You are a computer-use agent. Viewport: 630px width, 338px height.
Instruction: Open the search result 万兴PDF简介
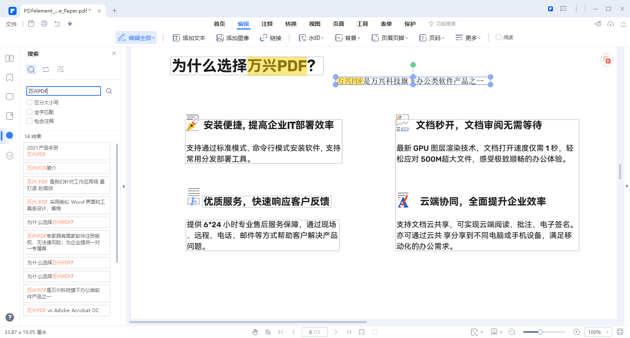coord(66,168)
